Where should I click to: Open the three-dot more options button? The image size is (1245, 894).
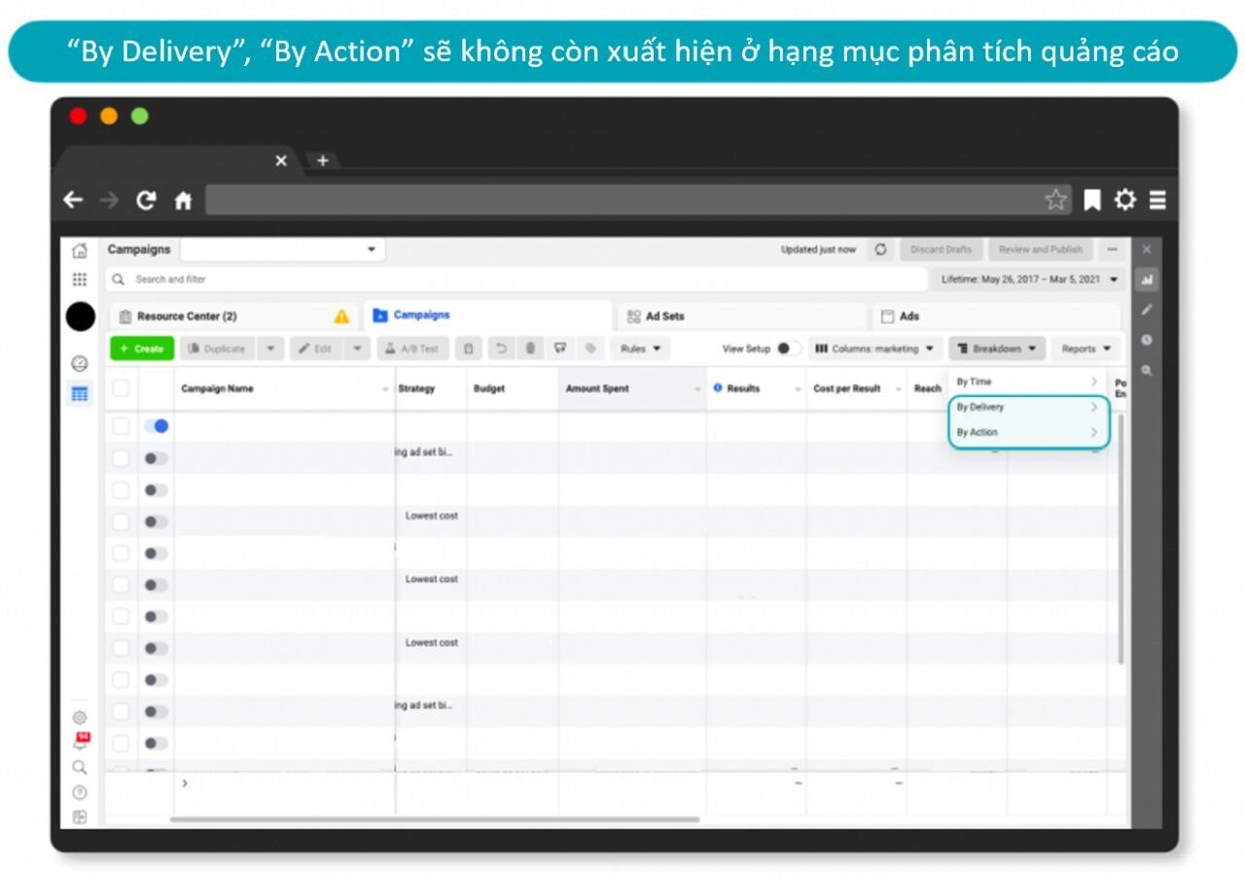point(1113,250)
